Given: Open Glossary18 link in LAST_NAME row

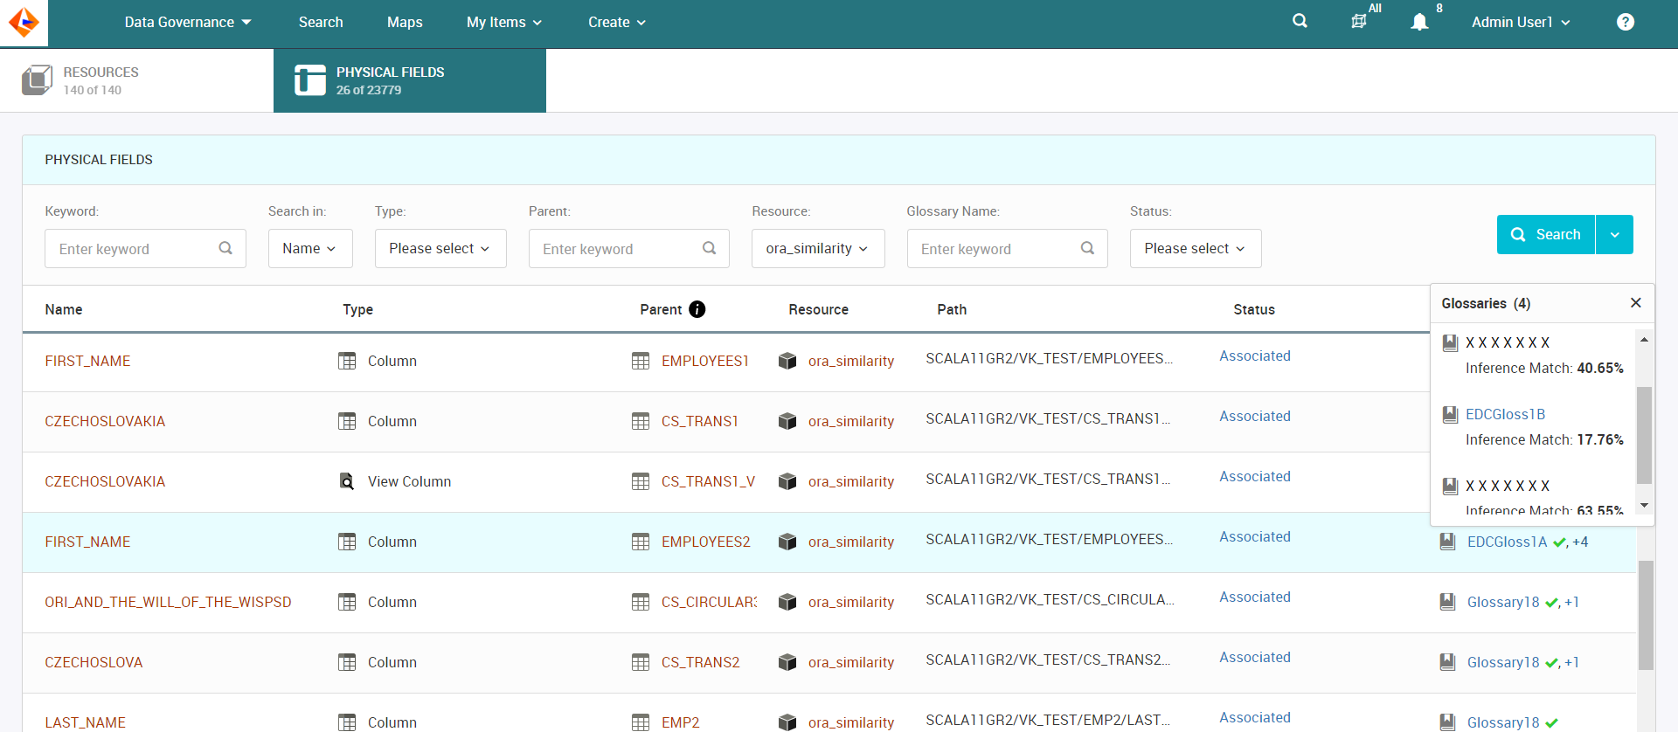Looking at the screenshot, I should click(x=1503, y=722).
